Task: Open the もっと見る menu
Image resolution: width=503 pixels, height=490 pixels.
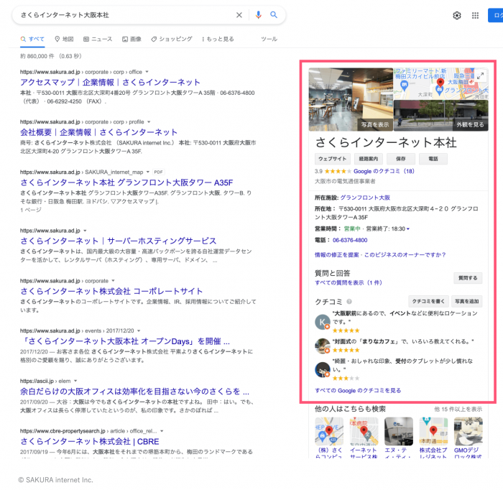Action: 218,39
